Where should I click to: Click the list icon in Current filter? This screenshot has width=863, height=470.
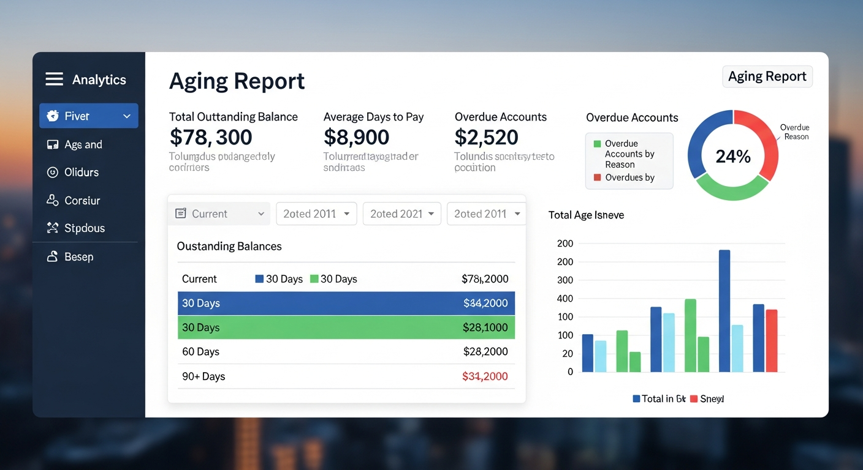[180, 214]
